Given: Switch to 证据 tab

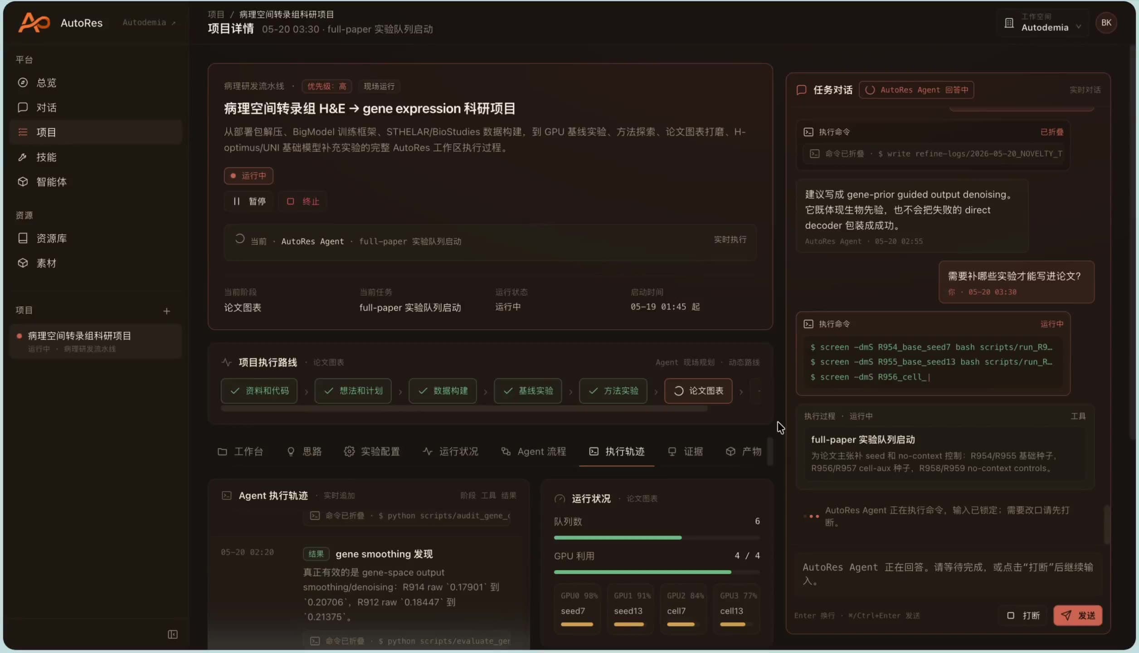Looking at the screenshot, I should 685,452.
